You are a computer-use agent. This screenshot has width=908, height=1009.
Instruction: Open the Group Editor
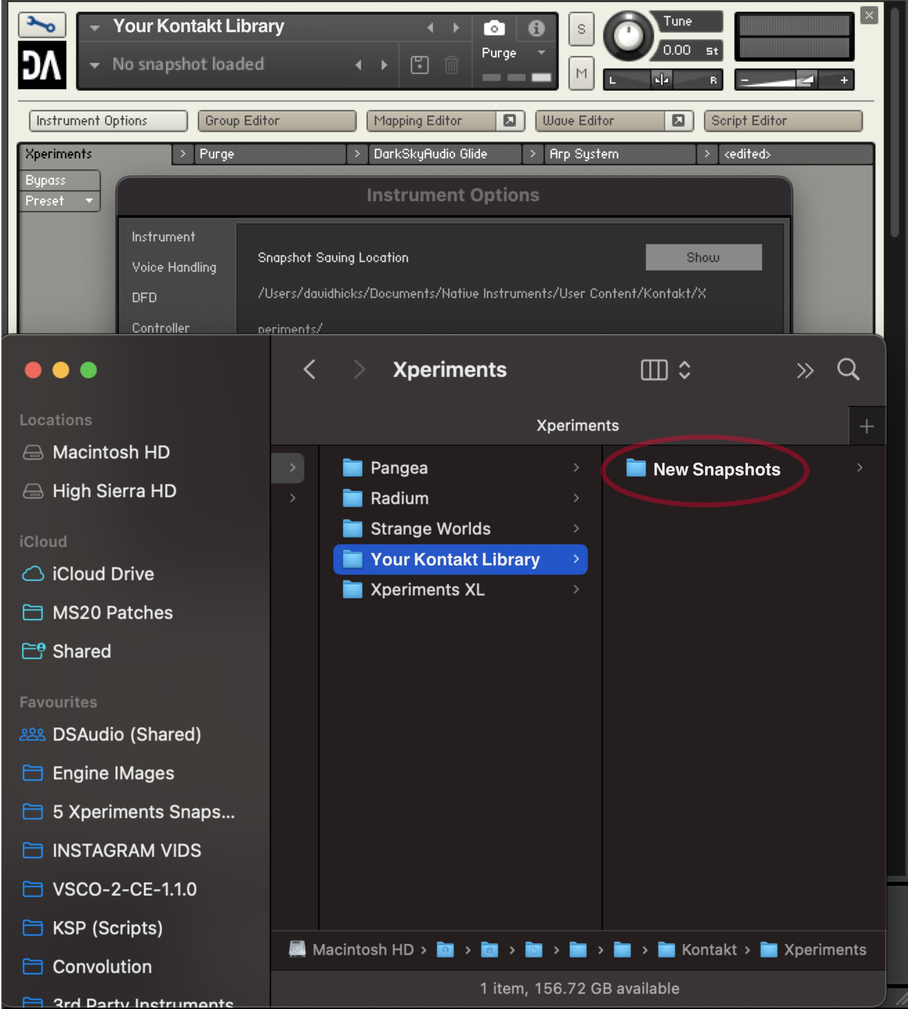click(277, 121)
